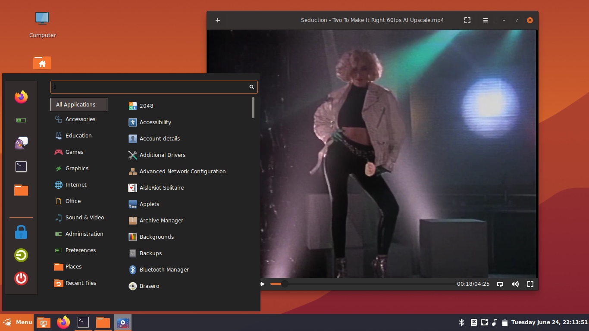Open Terminal favorite in menu sidebar
Screen dimensions: 589x331
21,167
